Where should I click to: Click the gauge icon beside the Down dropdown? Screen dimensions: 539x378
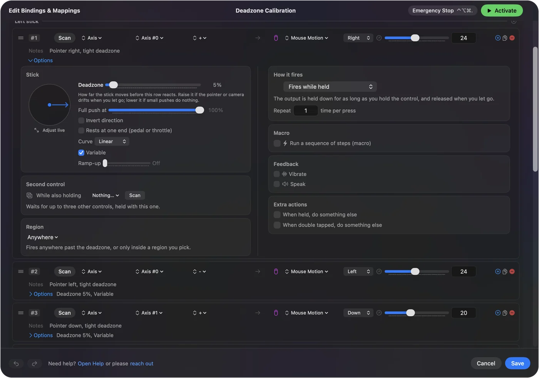pos(379,313)
